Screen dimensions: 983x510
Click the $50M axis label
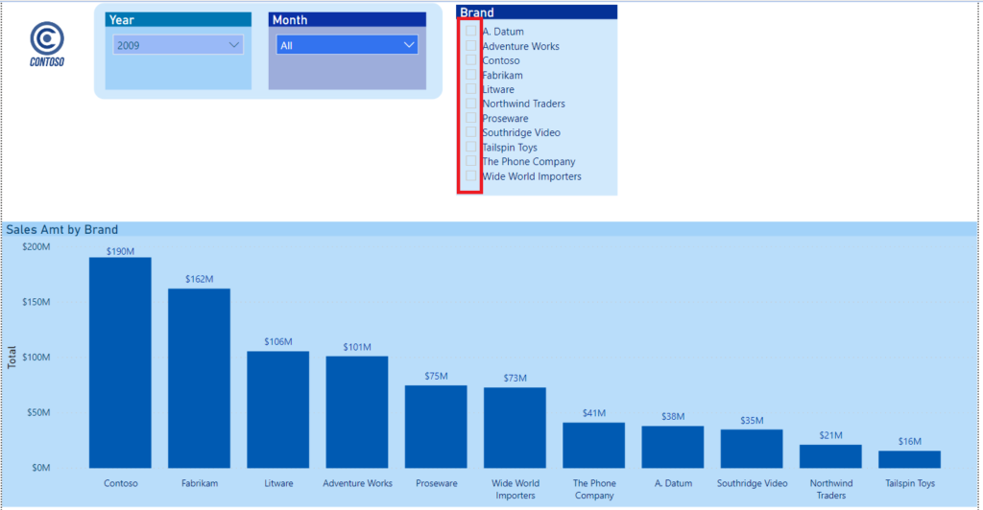click(x=38, y=412)
